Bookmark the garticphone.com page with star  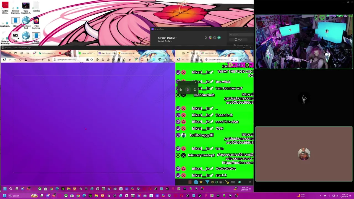(x=92, y=60)
